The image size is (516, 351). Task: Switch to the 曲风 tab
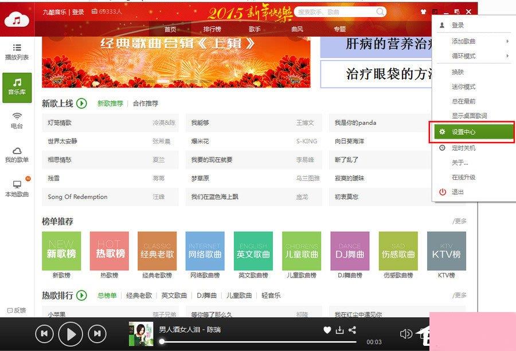(x=297, y=29)
